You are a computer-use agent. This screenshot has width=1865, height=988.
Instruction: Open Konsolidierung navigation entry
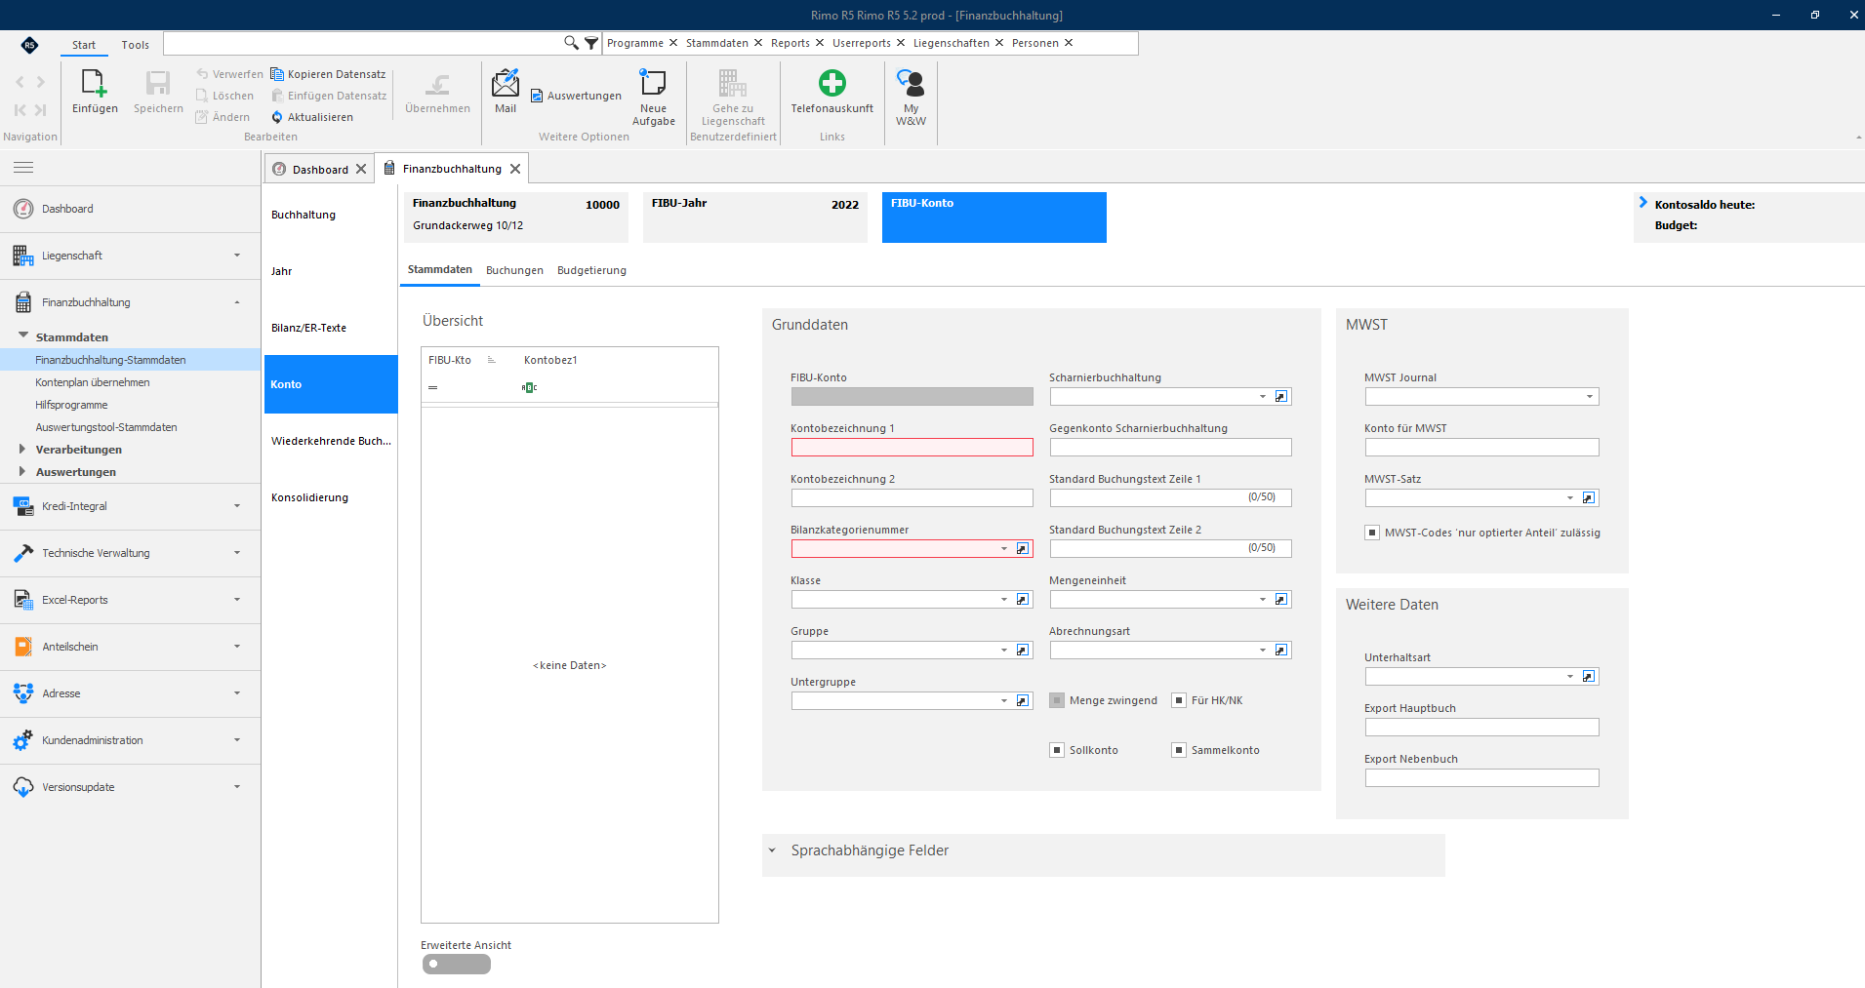coord(331,497)
